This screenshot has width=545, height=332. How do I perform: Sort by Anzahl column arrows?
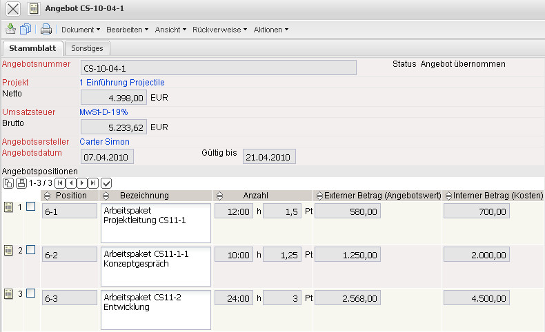[219, 196]
